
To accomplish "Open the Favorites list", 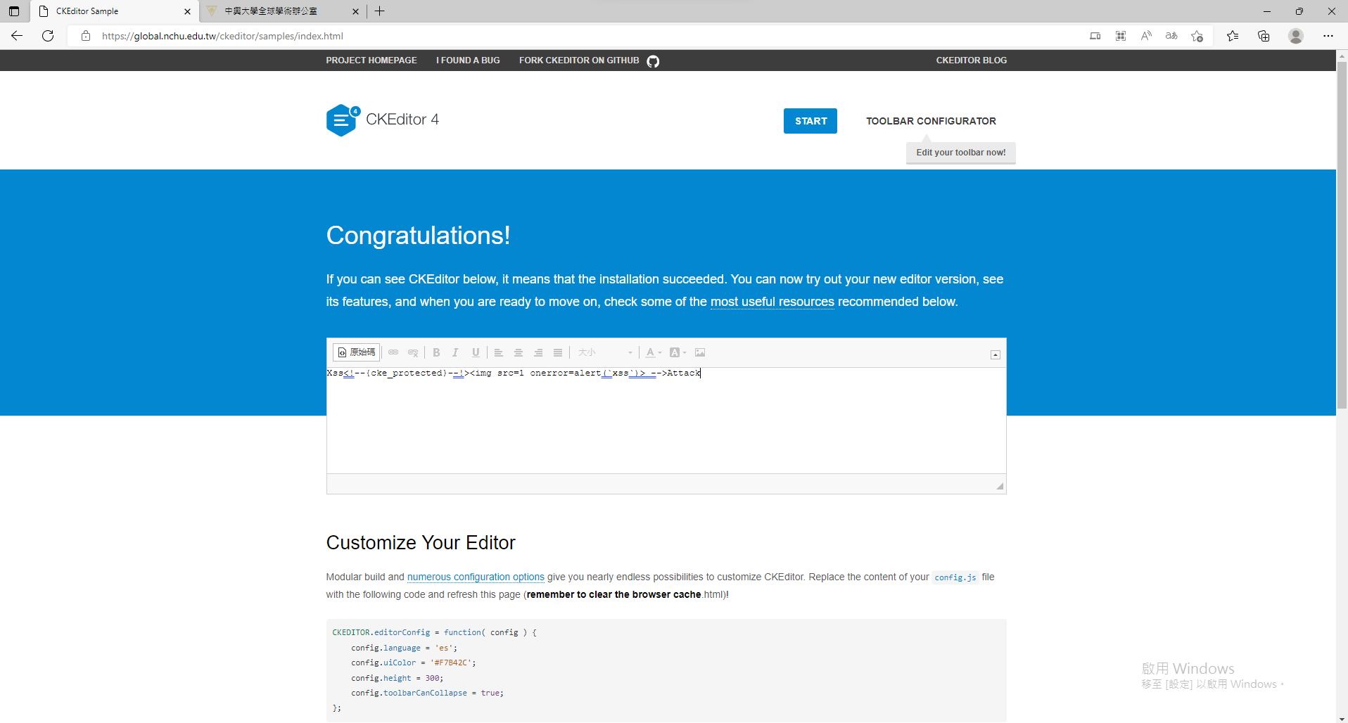I will click(x=1233, y=36).
